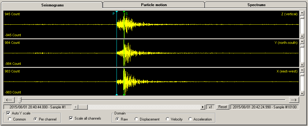This screenshot has height=126, width=308.
Task: Click the -984 Count scale label
Action: (13, 64)
